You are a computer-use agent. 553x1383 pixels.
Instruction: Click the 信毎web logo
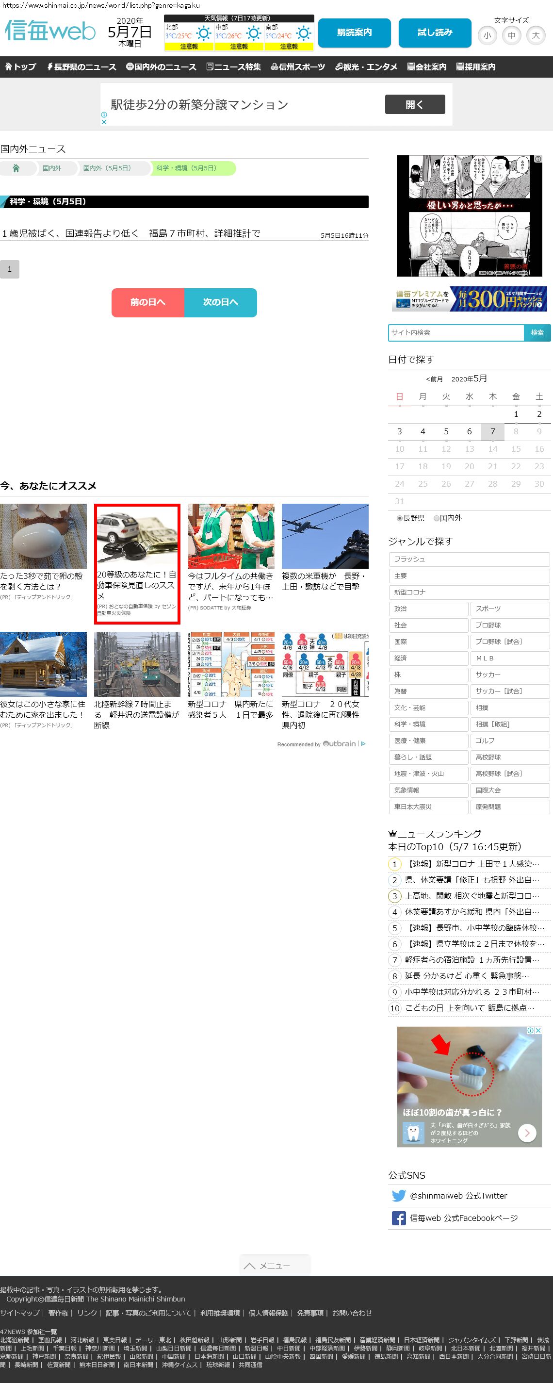tap(50, 31)
